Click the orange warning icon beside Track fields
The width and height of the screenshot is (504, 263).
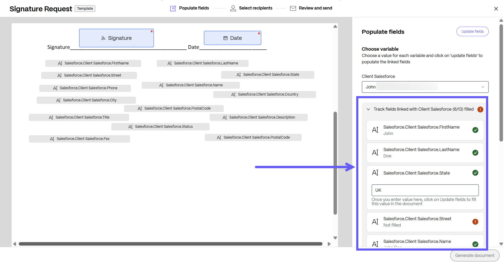pos(480,109)
